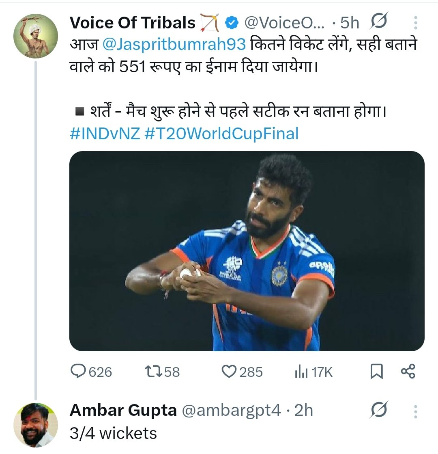Screen dimensions: 438x454
Task: Click the blue verified badge
Action: [232, 23]
